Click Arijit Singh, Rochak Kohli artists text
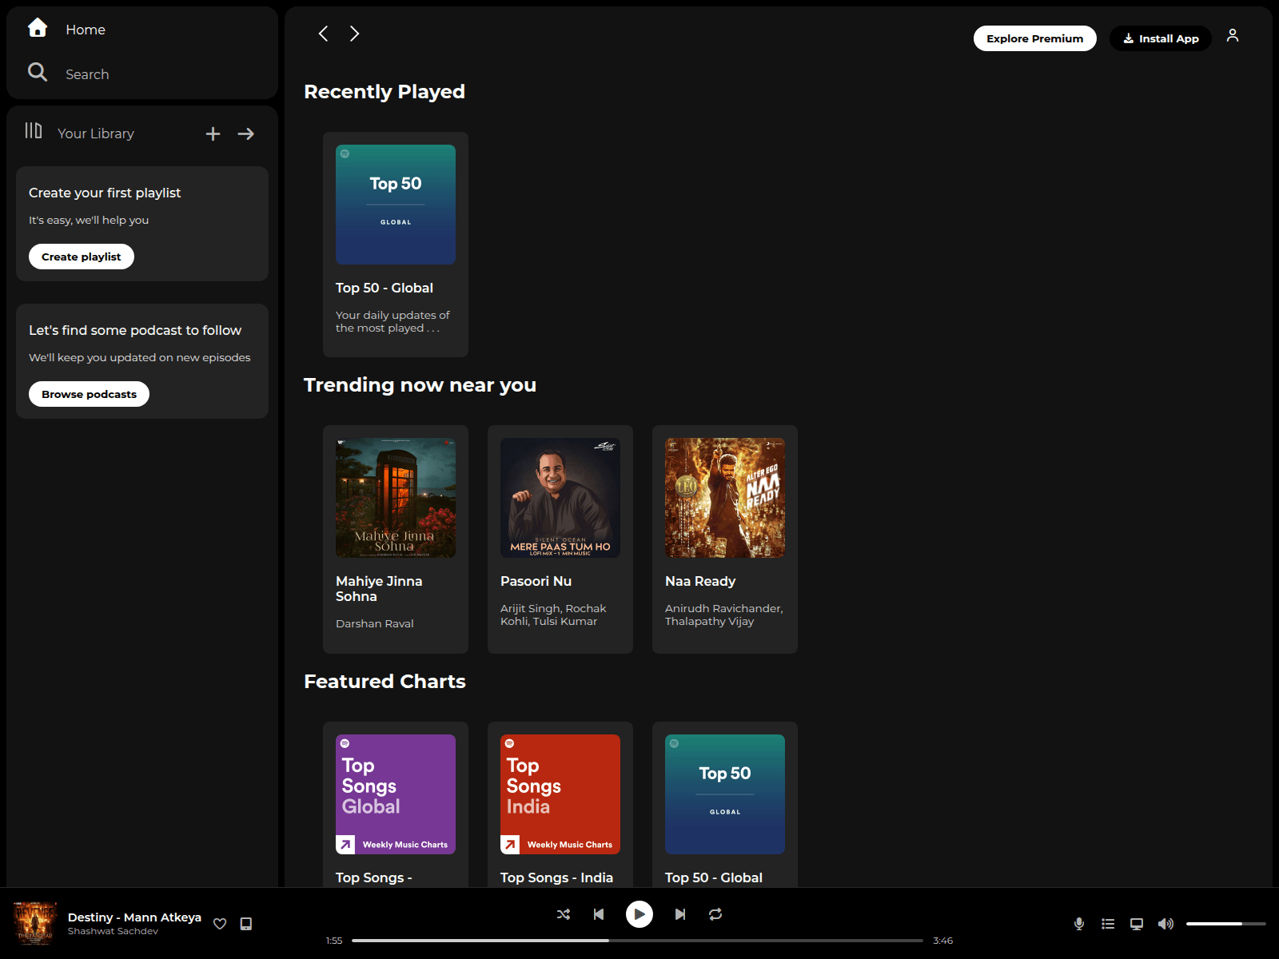 (553, 615)
